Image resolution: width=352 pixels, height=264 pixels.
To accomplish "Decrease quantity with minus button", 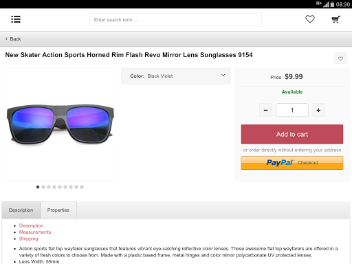I will (265, 110).
